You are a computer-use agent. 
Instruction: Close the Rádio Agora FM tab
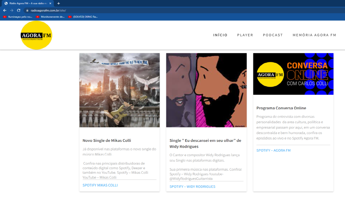(51, 3)
